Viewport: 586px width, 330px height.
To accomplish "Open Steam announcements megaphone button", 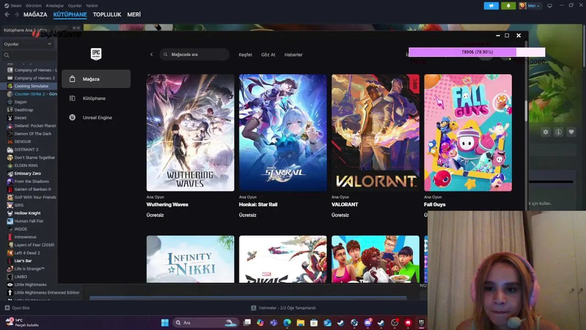I will point(491,5).
